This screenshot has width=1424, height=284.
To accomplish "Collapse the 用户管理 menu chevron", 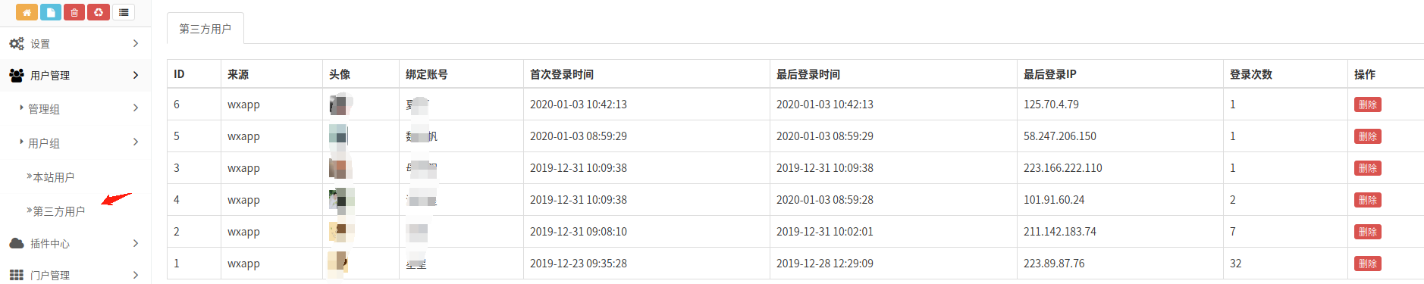I will click(136, 75).
